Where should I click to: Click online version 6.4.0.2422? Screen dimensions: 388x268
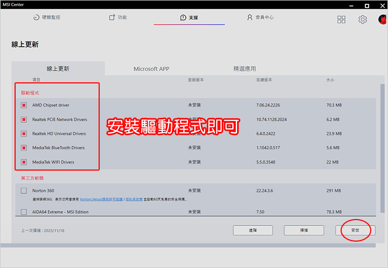(266, 133)
